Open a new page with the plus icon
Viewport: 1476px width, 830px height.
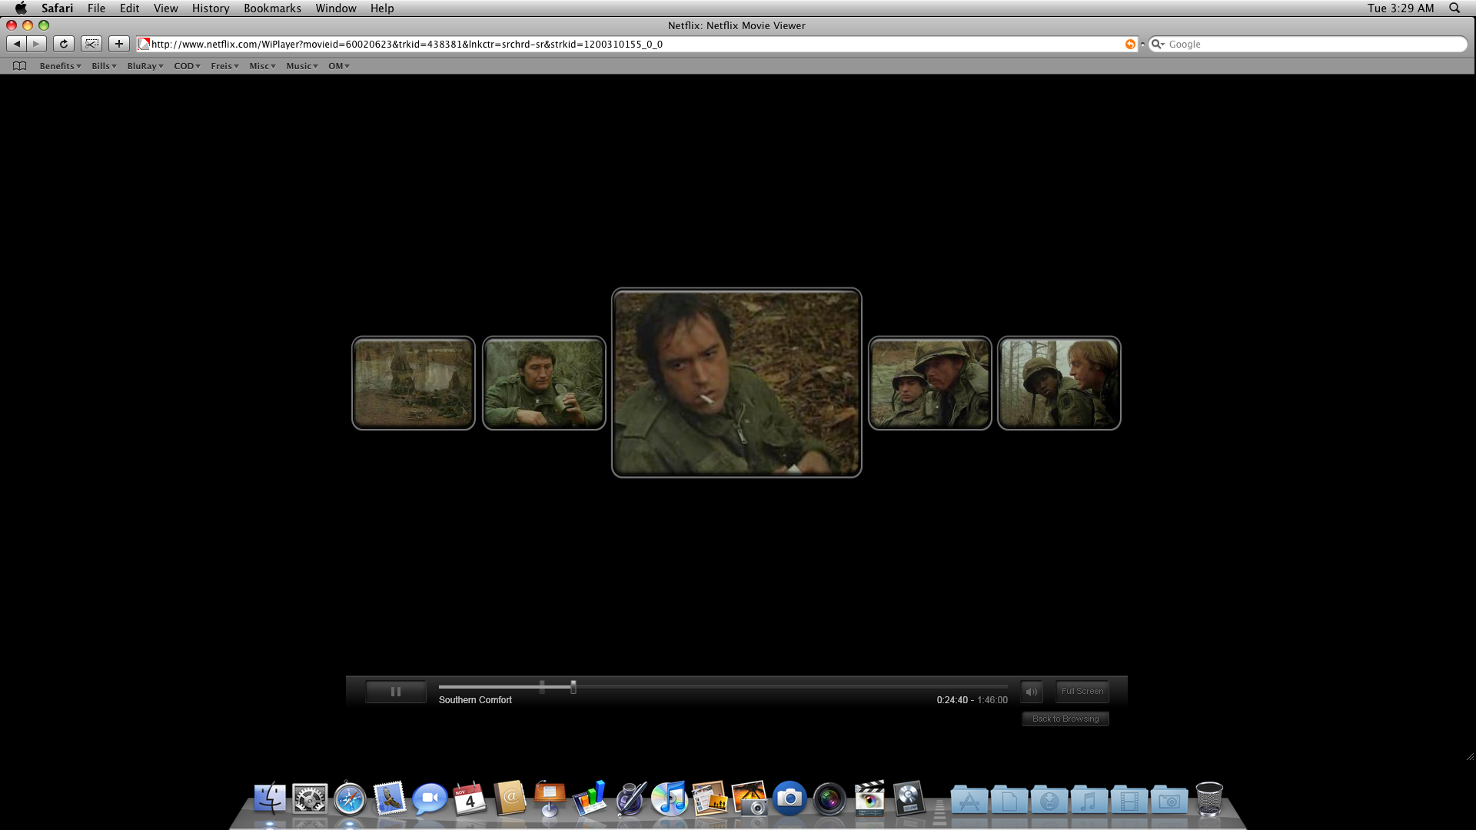point(118,44)
